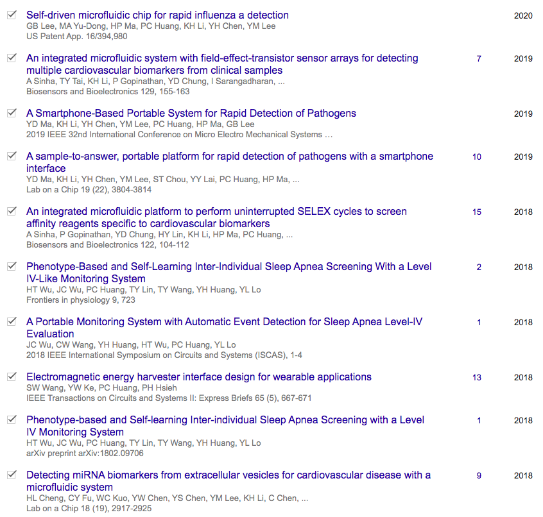
Task: View citations count of 15 for the SELEX paper
Action: tap(478, 211)
